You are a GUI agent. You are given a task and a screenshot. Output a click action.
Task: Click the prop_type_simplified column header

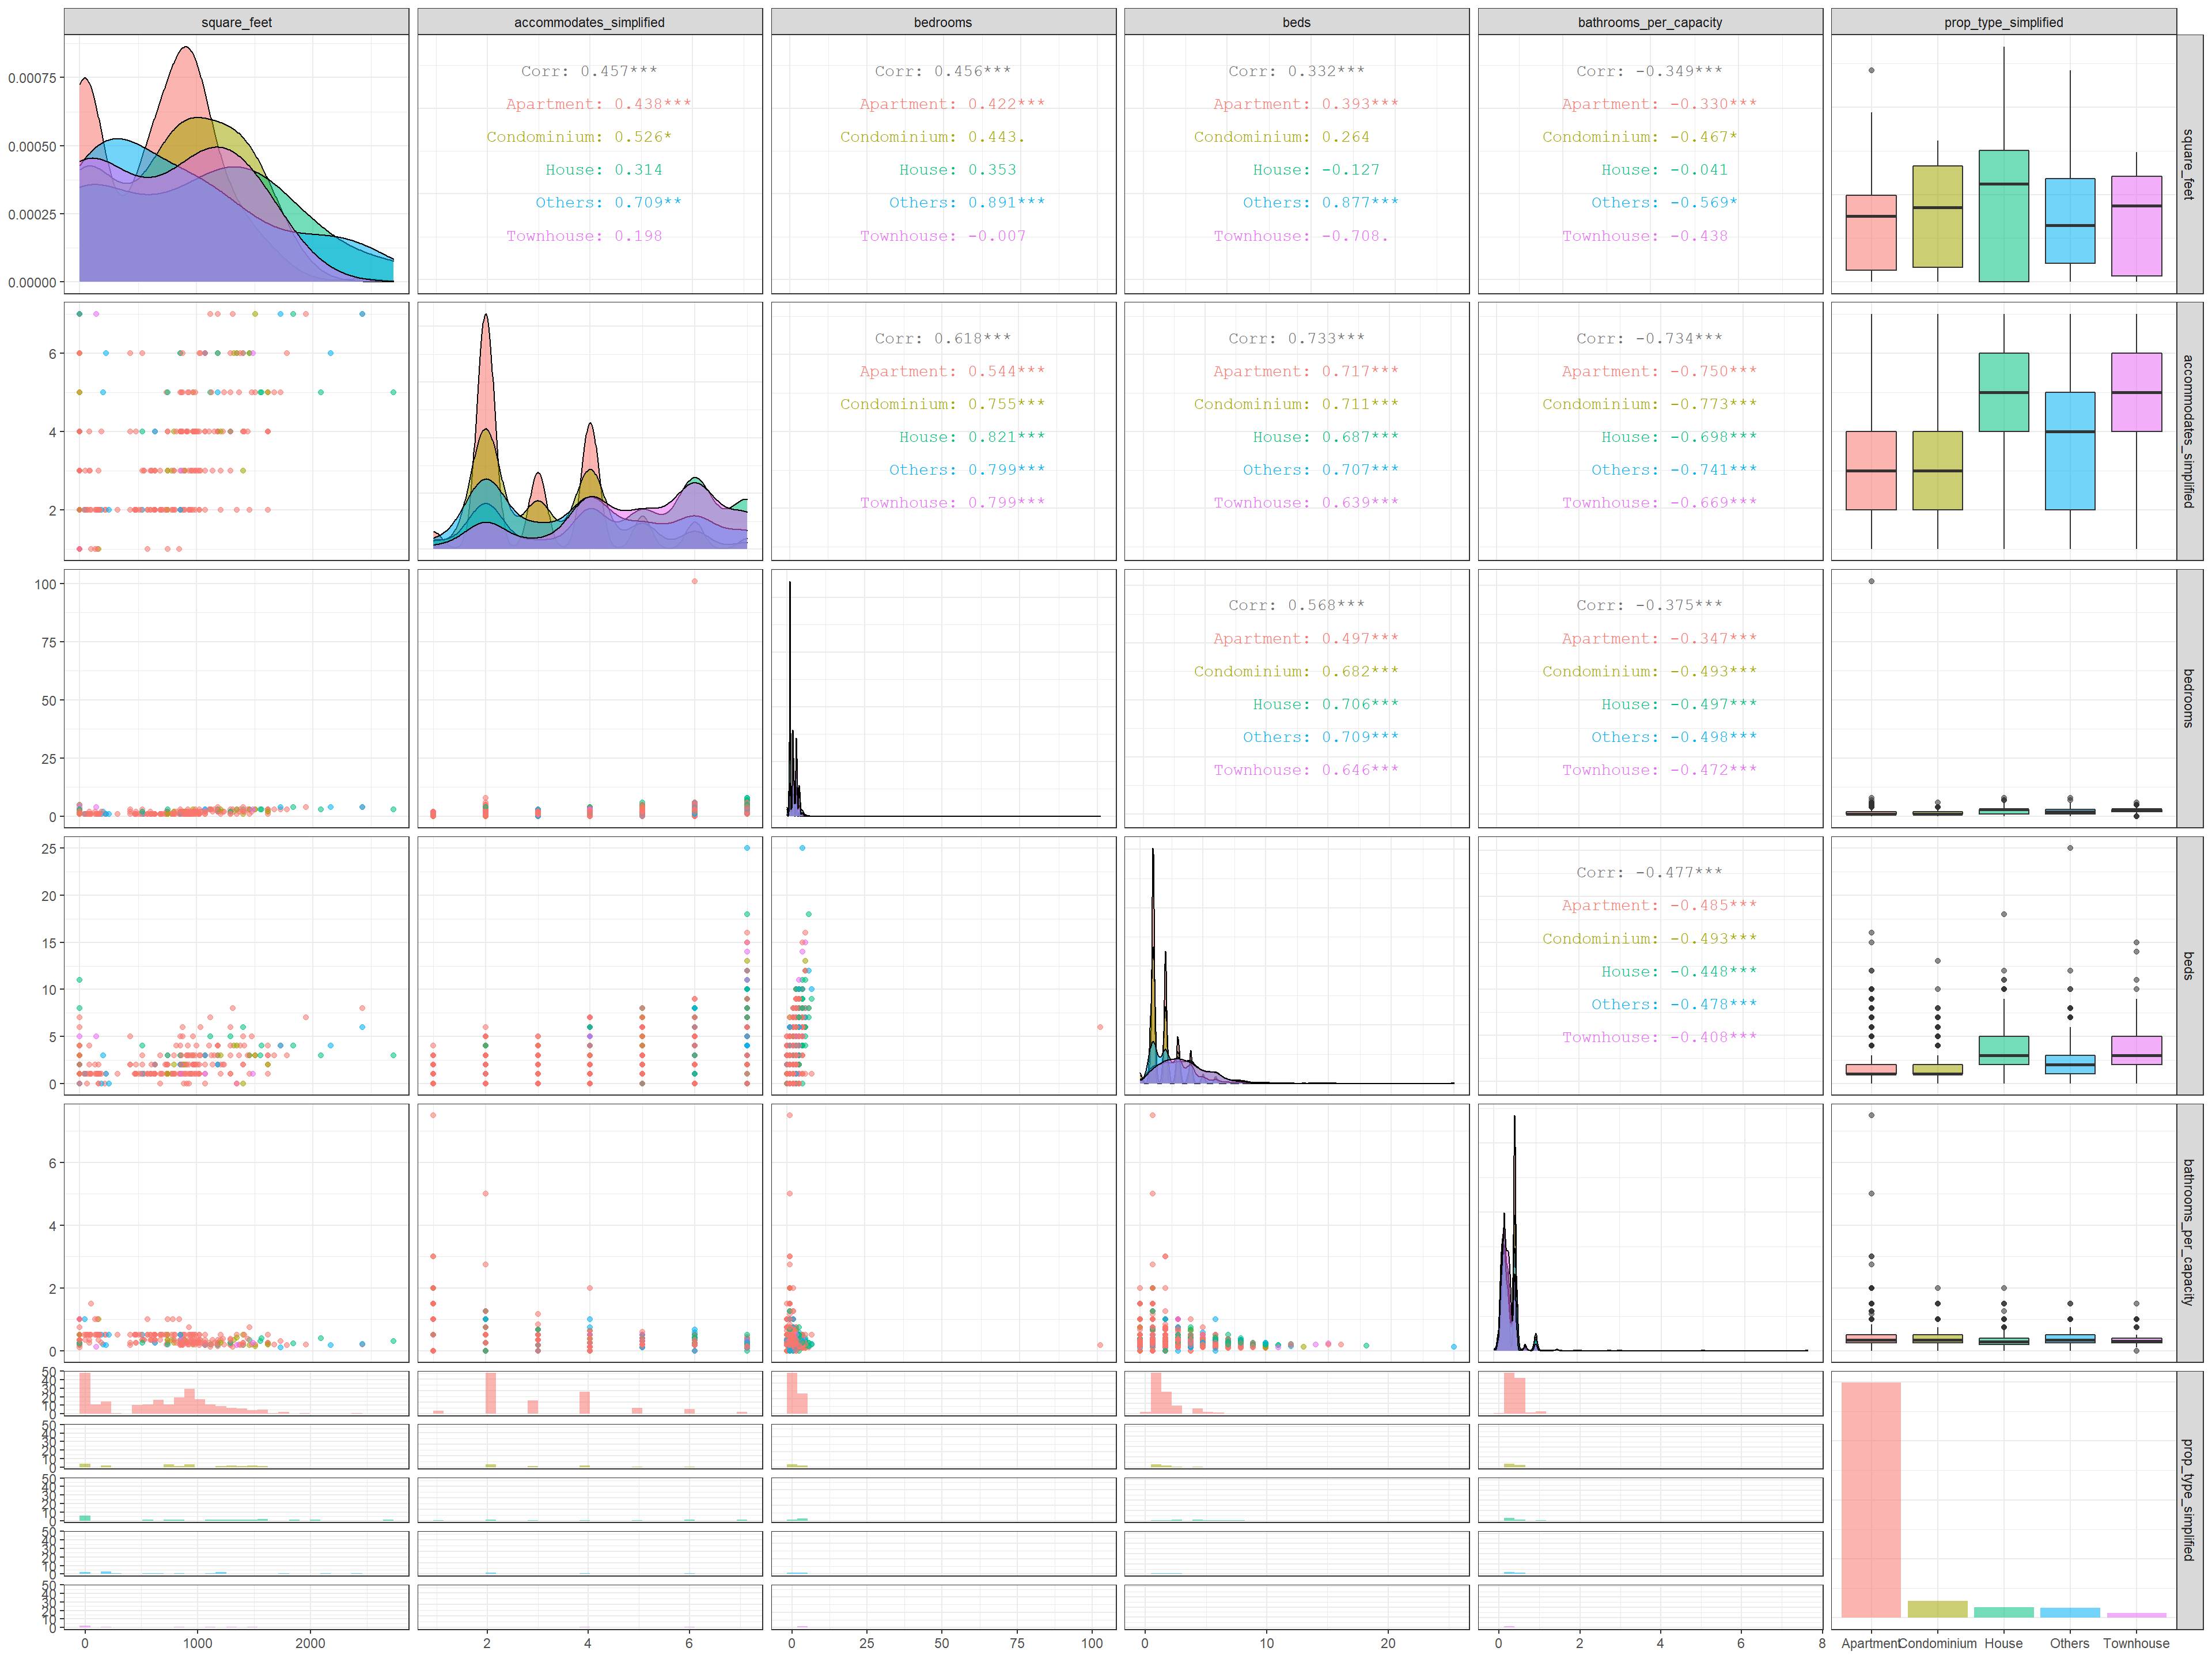[2003, 22]
